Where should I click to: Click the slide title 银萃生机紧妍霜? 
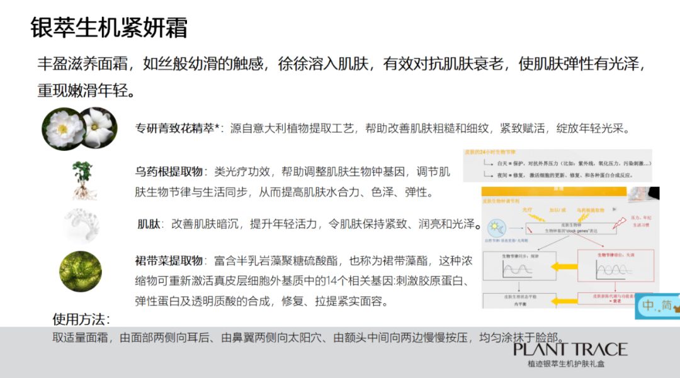click(x=109, y=28)
